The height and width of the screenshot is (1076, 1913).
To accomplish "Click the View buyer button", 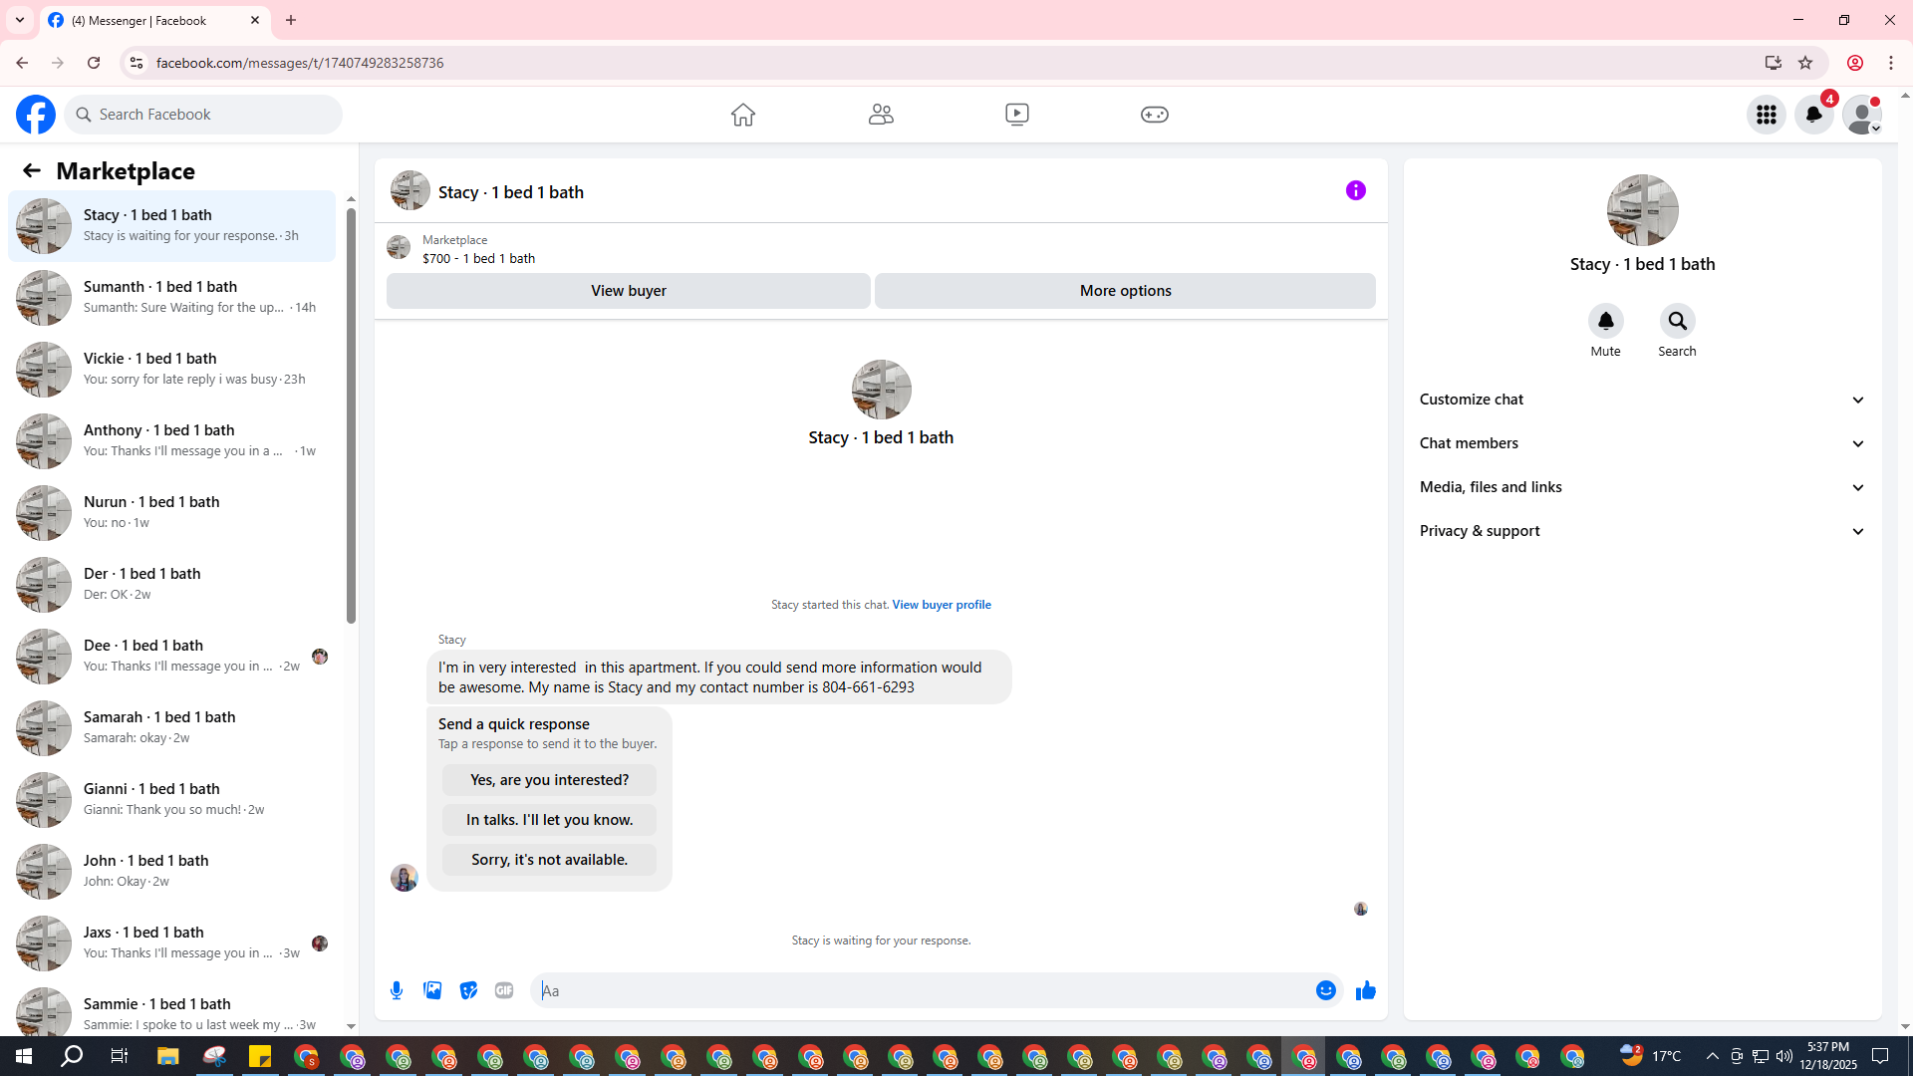I will click(628, 291).
